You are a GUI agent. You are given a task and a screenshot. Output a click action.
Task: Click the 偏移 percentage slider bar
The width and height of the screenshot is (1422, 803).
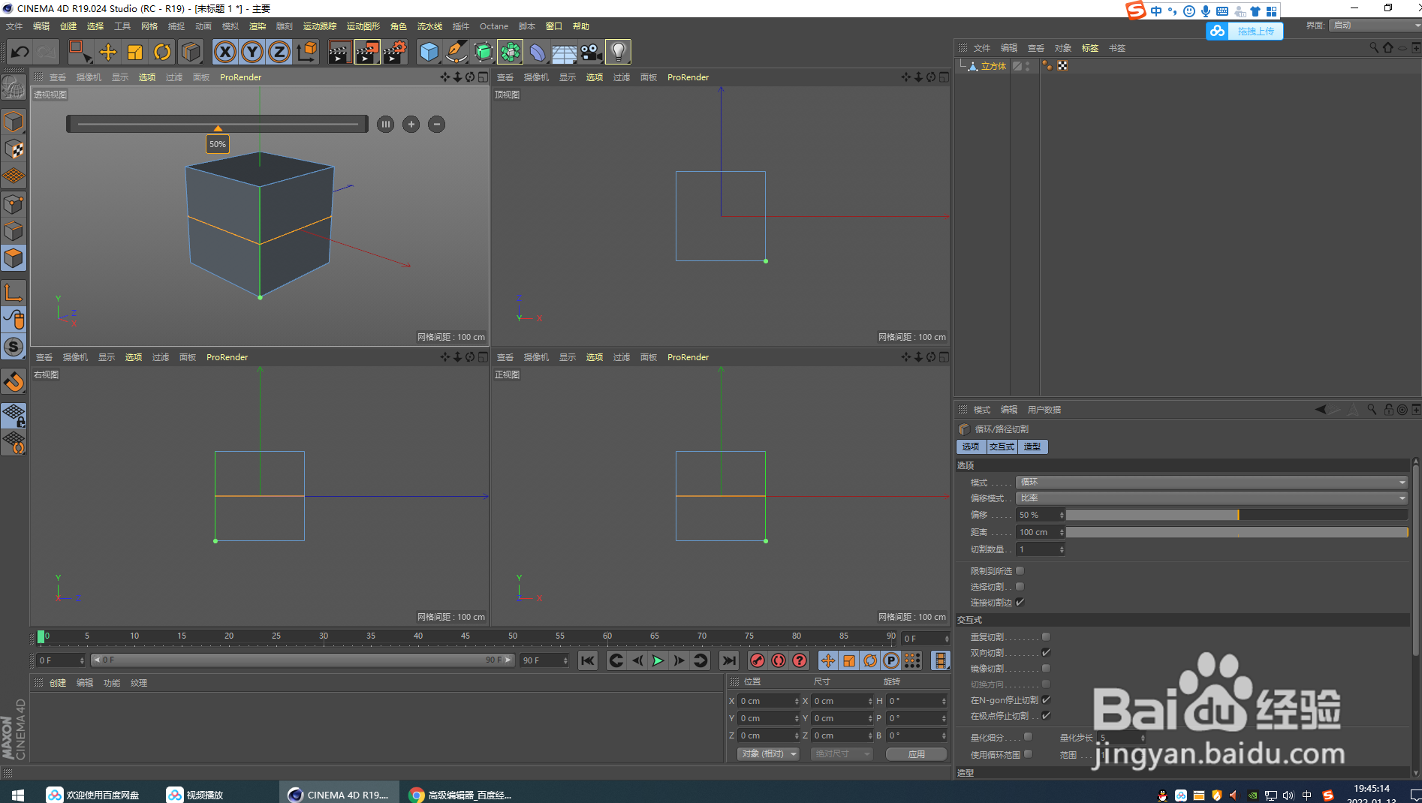[x=1237, y=515]
